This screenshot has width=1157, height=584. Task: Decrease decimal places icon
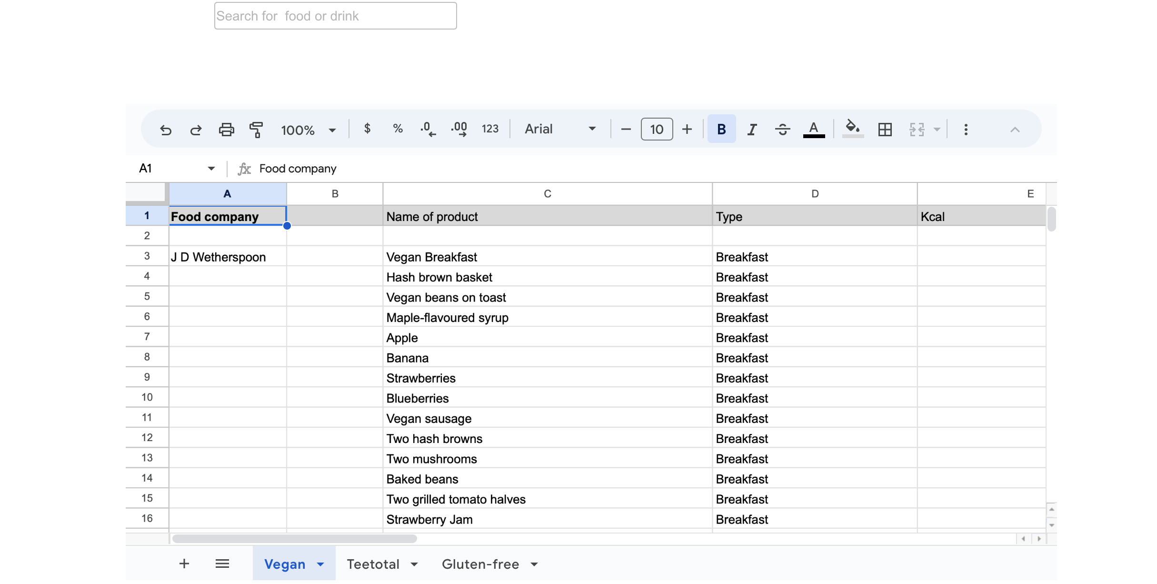pyautogui.click(x=428, y=129)
